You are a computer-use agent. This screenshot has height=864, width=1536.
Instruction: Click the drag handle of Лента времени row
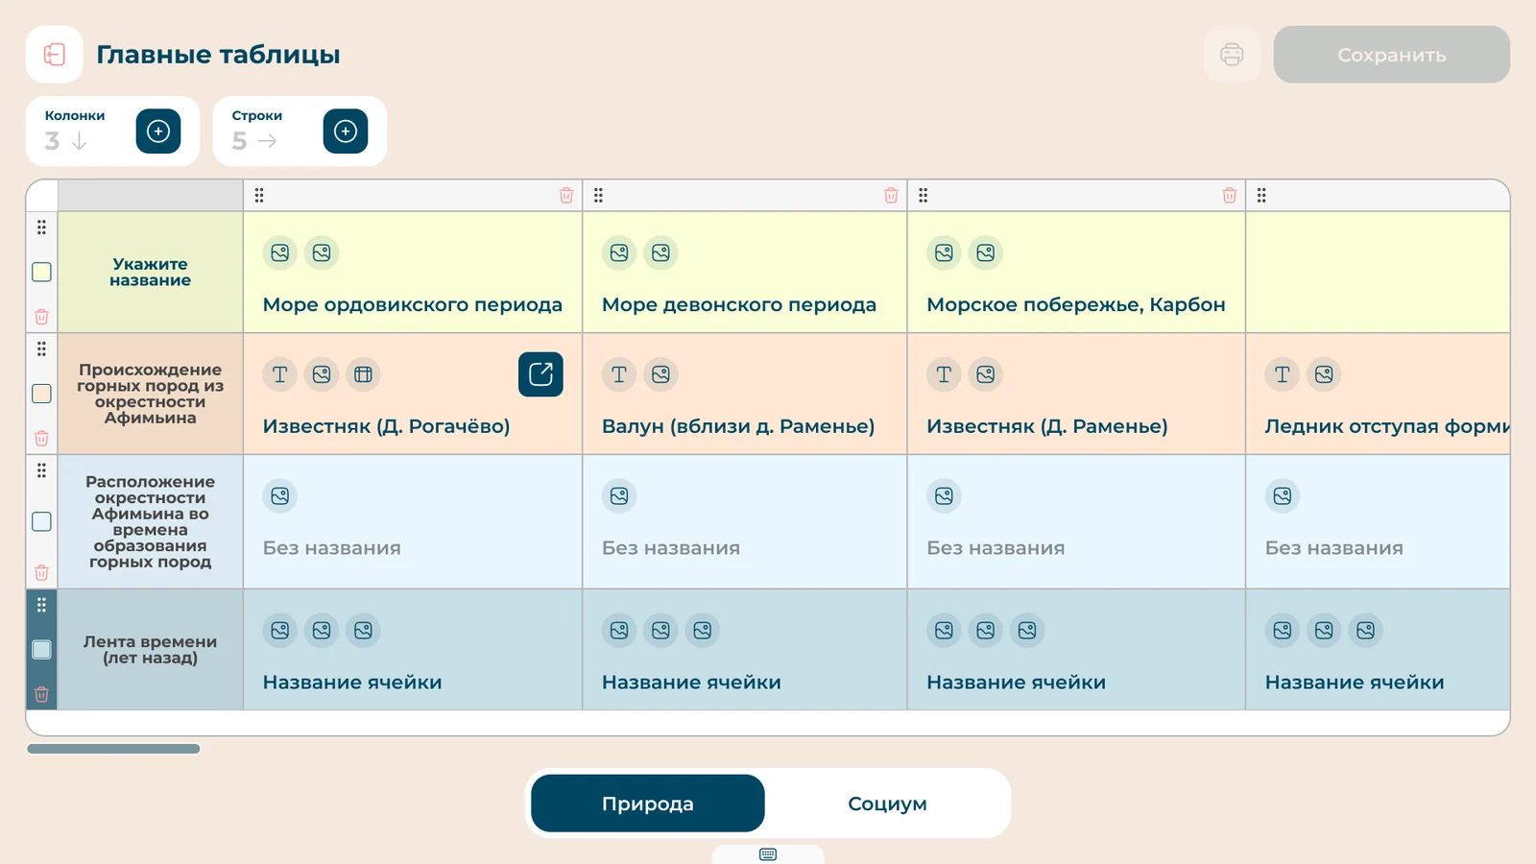pos(41,605)
